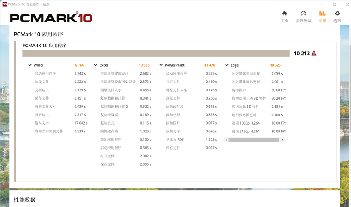Click the PCMark 10 title bar app icon
The height and width of the screenshot is (207, 351).
[x=4, y=4]
